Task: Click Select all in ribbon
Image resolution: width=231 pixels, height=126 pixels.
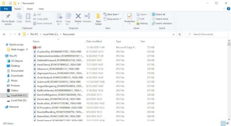Action: pos(158,15)
